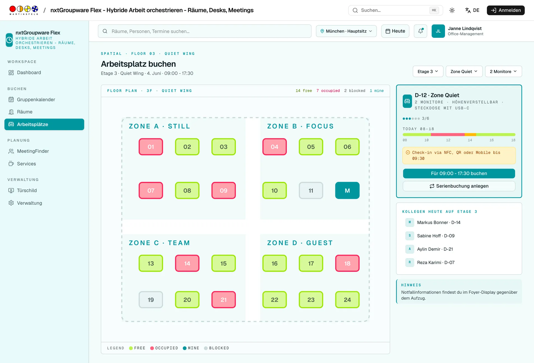Click the JL user avatar
The height and width of the screenshot is (363, 534).
pos(438,31)
